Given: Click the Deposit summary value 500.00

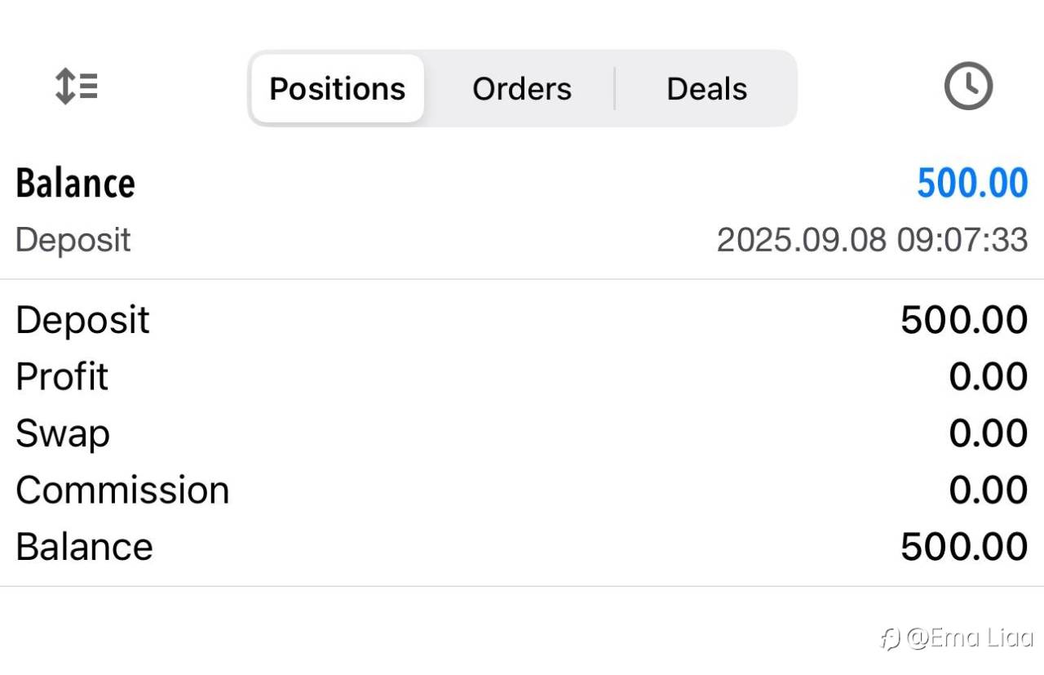Looking at the screenshot, I should (x=963, y=320).
